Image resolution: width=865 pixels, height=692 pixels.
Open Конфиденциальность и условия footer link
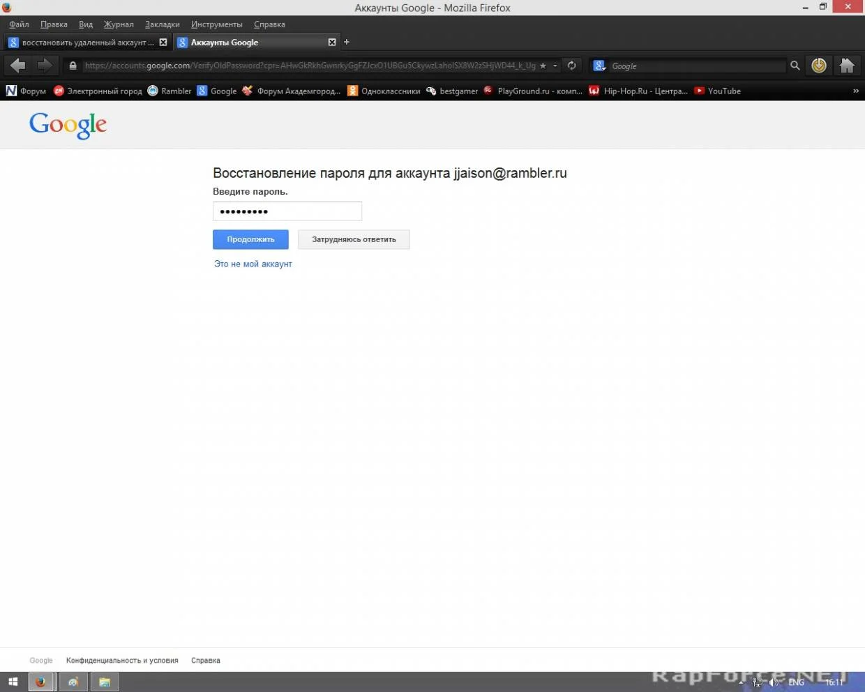[122, 660]
